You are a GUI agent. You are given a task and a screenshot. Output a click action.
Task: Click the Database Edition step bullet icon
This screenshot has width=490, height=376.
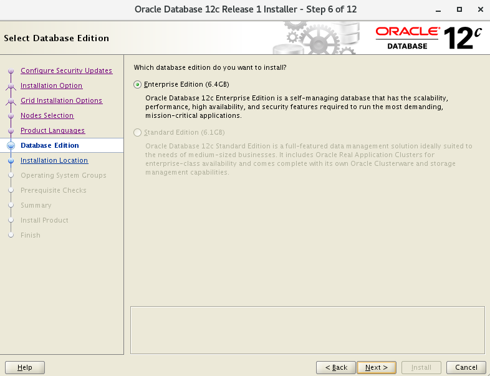[11, 146]
